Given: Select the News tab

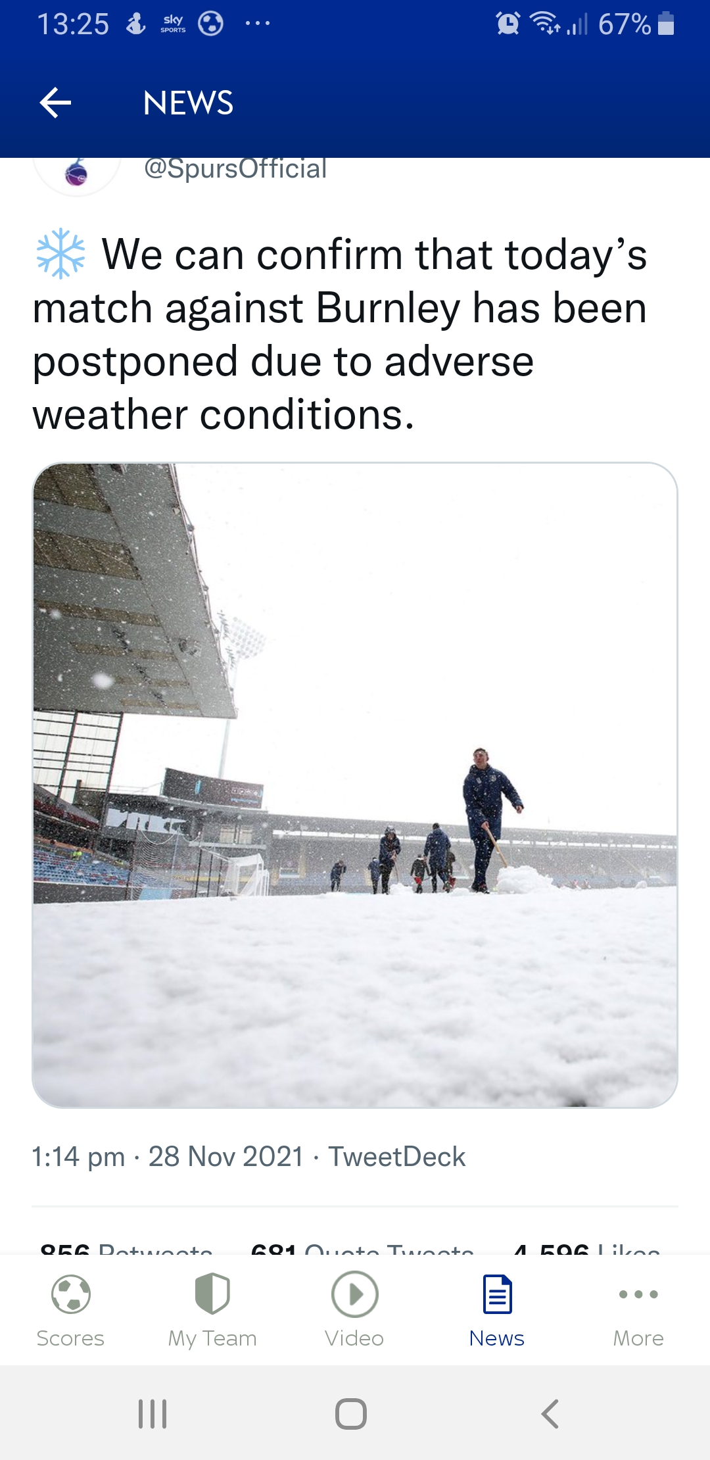Looking at the screenshot, I should click(x=497, y=1310).
